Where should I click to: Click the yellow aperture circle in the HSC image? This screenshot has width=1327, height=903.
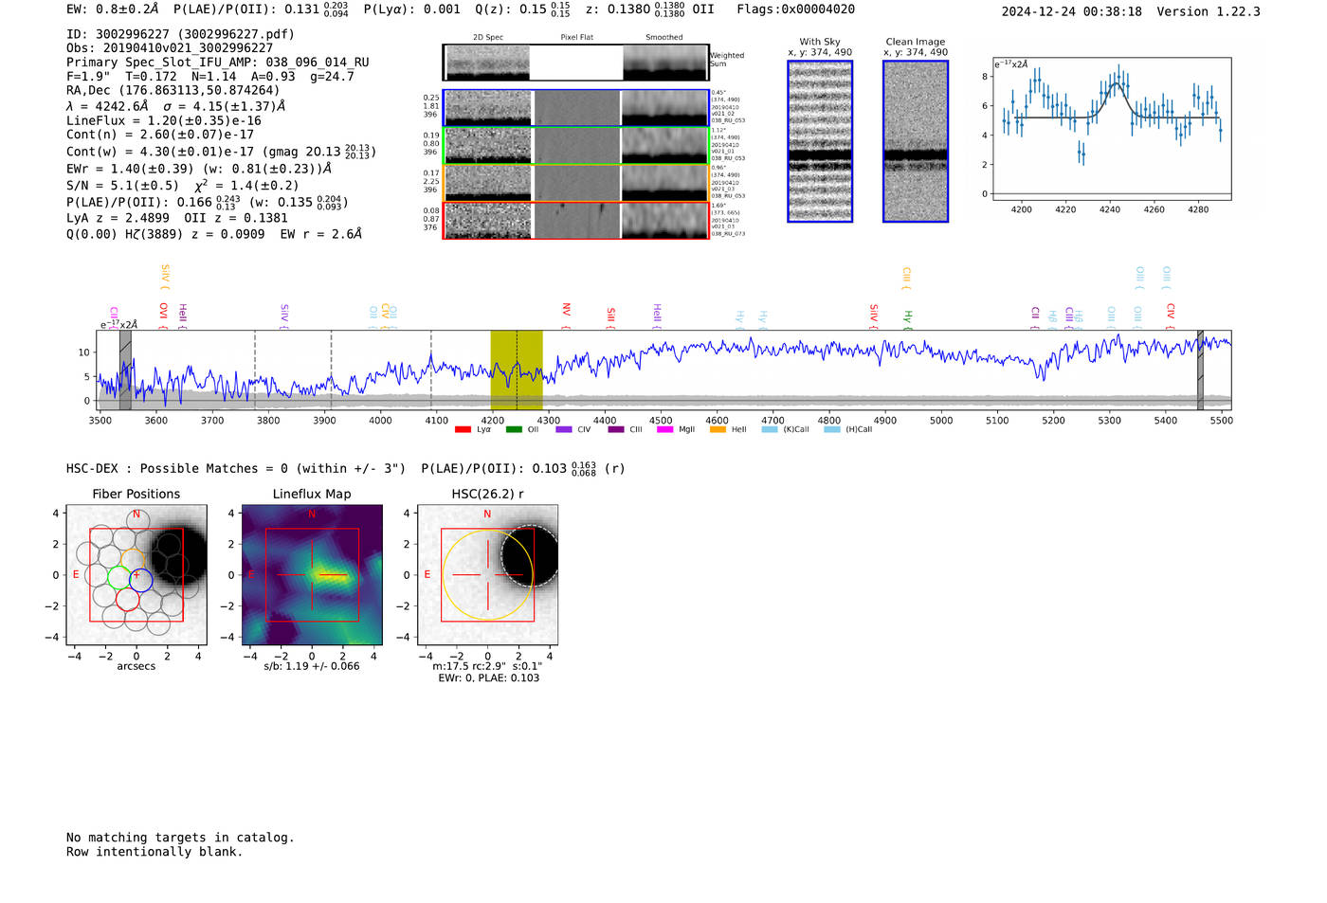coord(487,575)
